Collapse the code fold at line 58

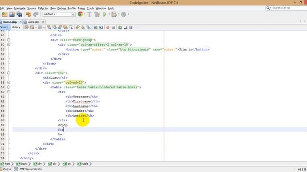[x=9, y=83]
